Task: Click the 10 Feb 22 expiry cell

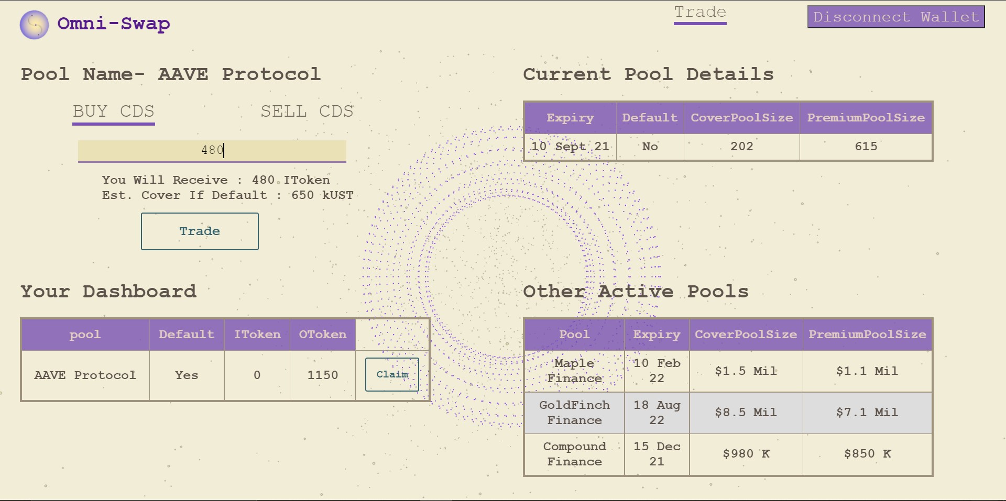Action: click(657, 371)
